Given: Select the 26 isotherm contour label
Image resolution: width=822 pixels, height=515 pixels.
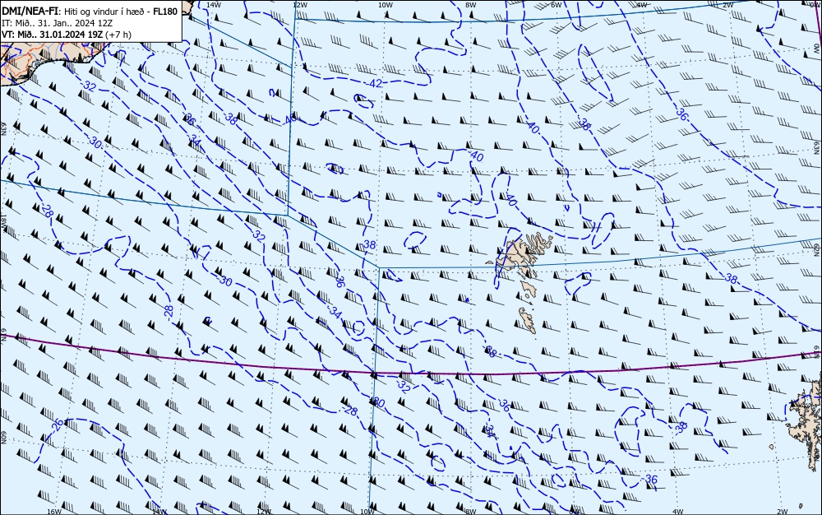Looking at the screenshot, I should point(58,425).
